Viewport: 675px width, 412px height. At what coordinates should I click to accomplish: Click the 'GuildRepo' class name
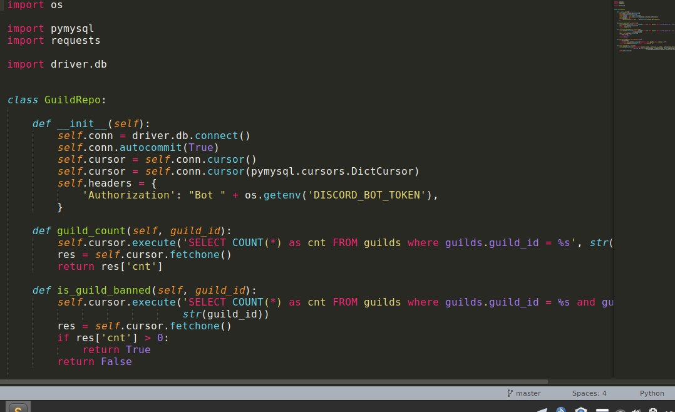tap(73, 100)
